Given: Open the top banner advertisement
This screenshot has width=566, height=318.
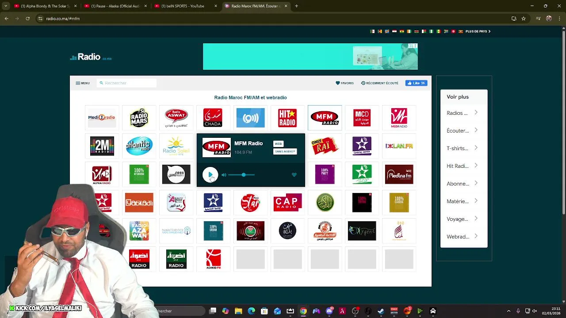Looking at the screenshot, I should 310,57.
